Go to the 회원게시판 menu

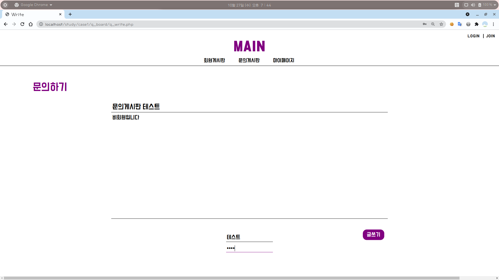click(x=214, y=60)
